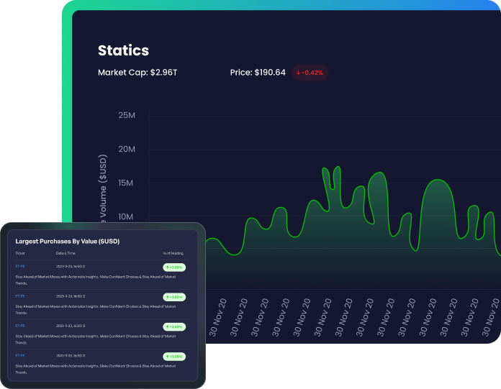Screen dimensions: 501x389
Task: Click the 15M label on the volume axis
Action: tap(127, 183)
